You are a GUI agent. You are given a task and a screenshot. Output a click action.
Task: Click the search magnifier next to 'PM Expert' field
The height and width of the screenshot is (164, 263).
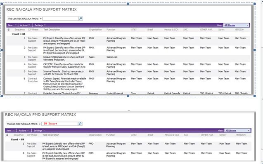[x=80, y=124]
